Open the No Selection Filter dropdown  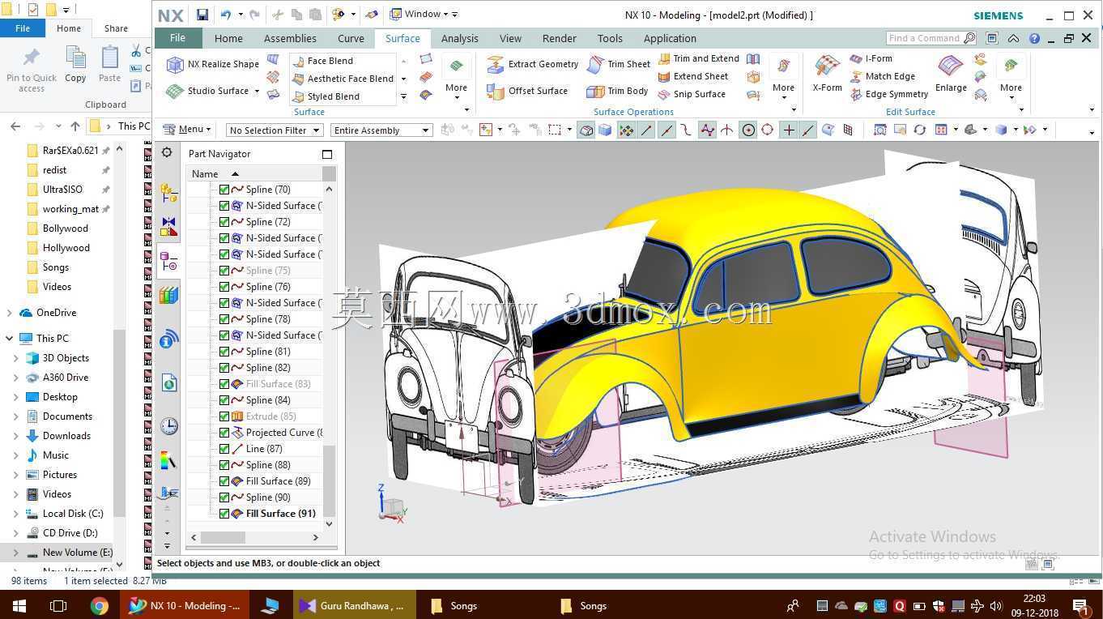click(x=275, y=130)
